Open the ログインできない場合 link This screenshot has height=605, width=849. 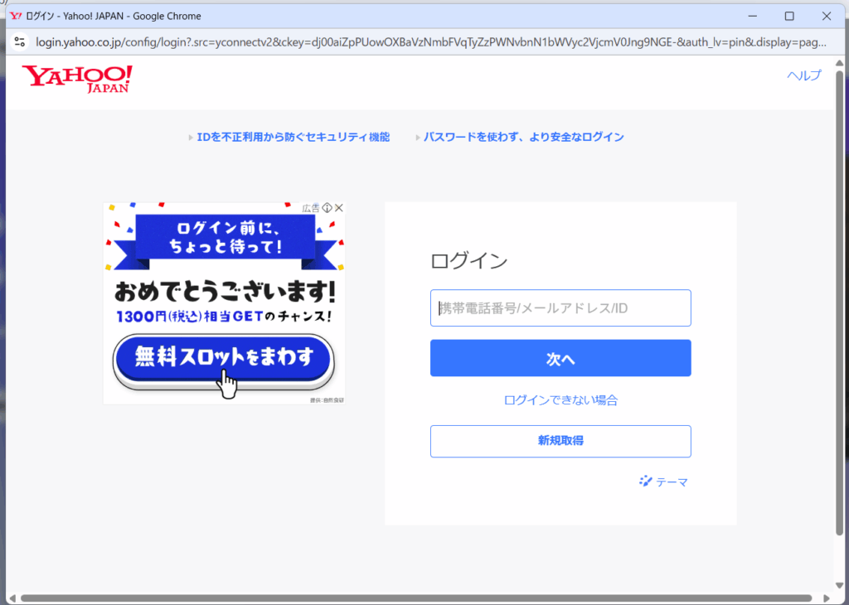560,400
